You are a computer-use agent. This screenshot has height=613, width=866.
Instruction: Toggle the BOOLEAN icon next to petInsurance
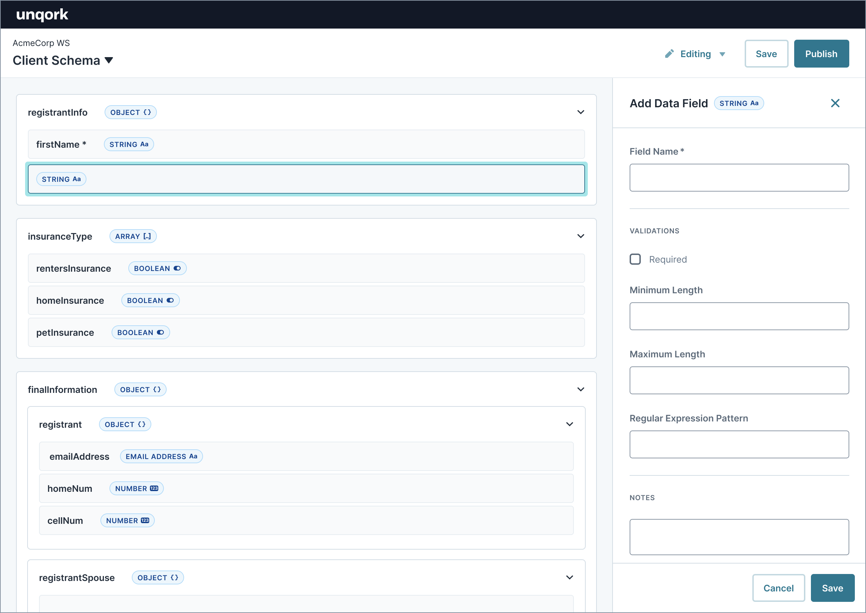(x=161, y=332)
